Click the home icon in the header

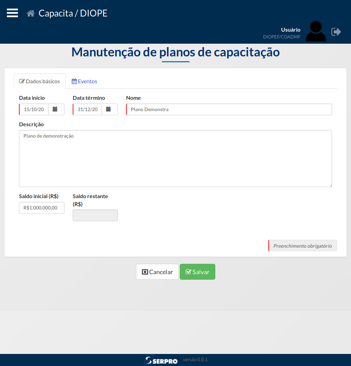point(30,13)
